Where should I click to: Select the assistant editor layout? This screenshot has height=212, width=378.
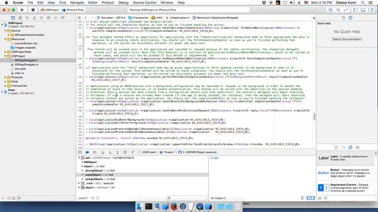[338, 10]
